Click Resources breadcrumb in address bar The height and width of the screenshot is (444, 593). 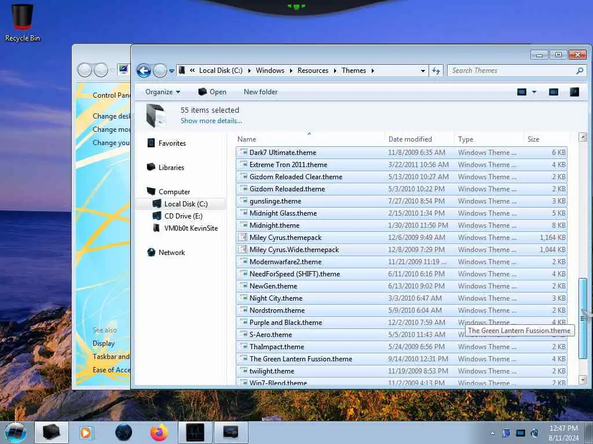tap(313, 71)
